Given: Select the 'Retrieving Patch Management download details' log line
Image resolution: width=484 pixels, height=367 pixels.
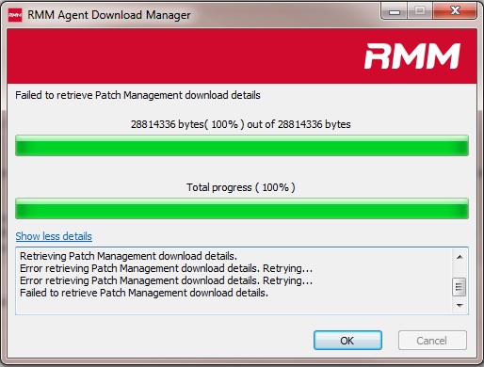Looking at the screenshot, I should [128, 256].
